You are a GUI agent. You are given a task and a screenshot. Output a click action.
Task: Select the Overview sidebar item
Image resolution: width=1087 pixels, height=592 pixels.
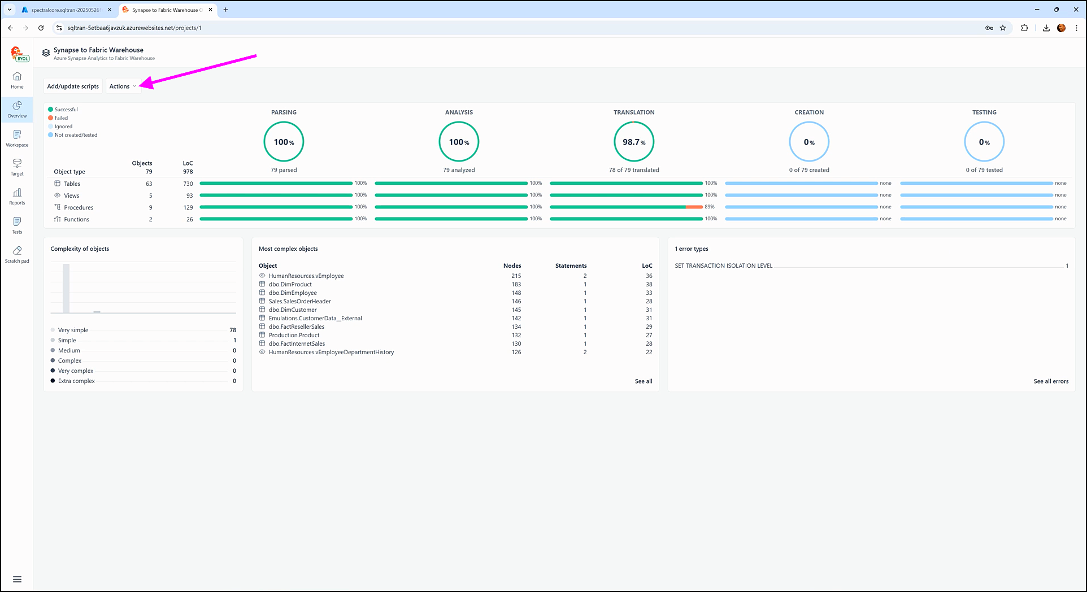coord(17,109)
